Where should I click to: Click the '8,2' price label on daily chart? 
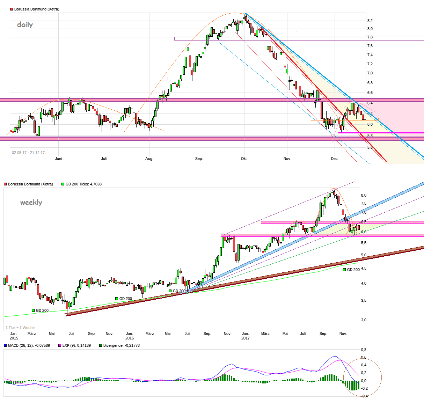pyautogui.click(x=370, y=21)
